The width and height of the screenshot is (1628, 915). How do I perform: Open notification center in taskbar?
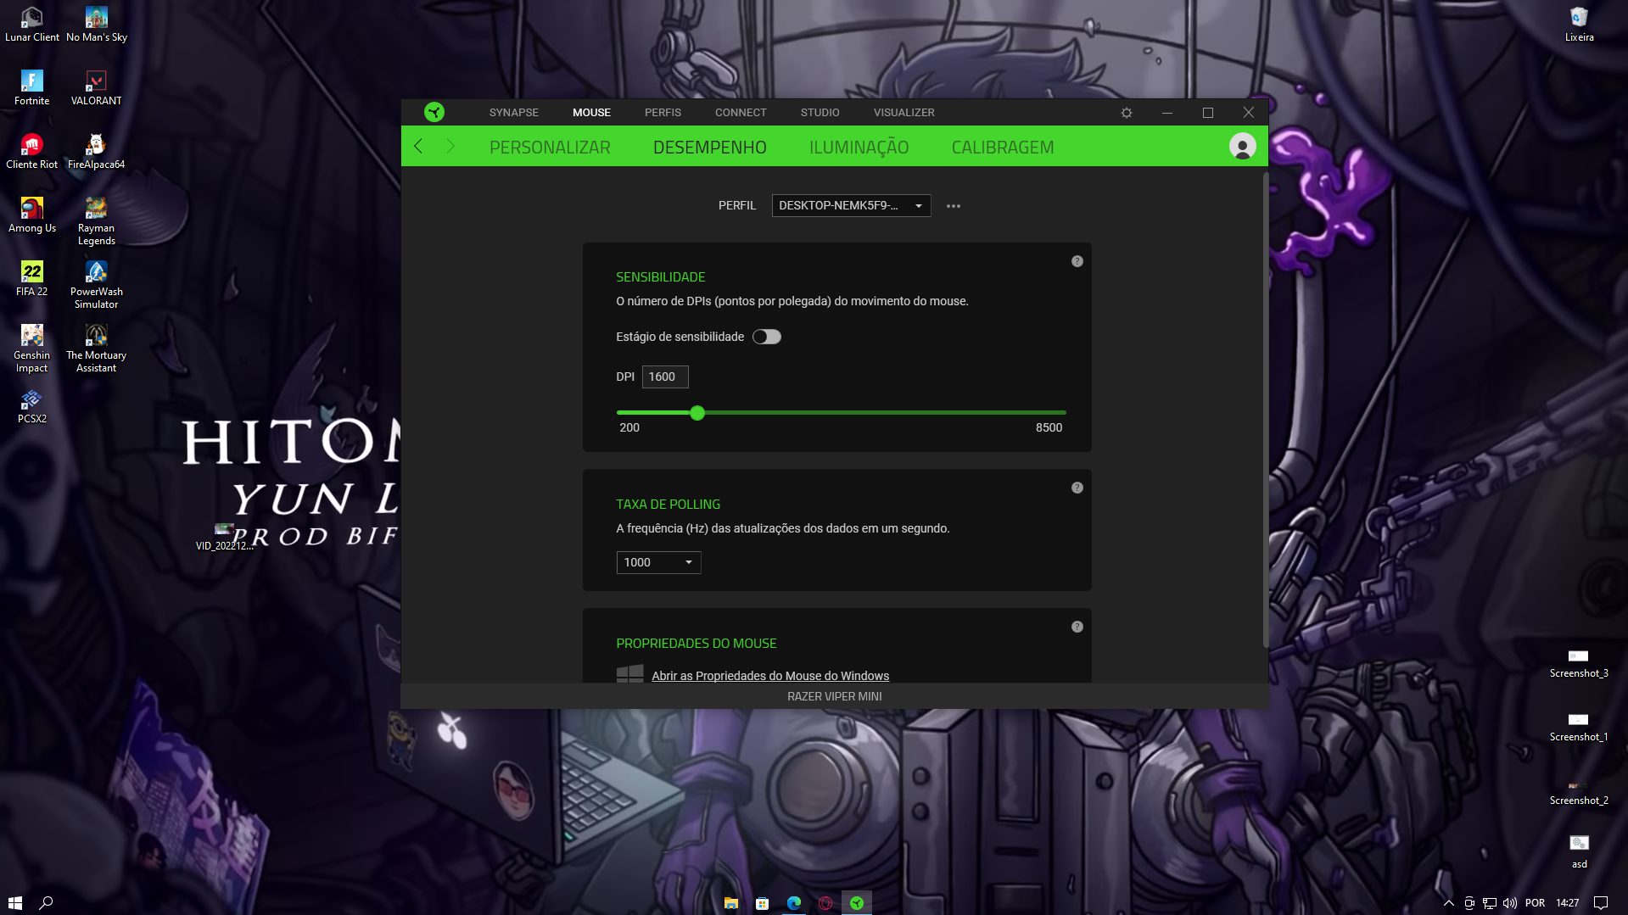(x=1601, y=903)
